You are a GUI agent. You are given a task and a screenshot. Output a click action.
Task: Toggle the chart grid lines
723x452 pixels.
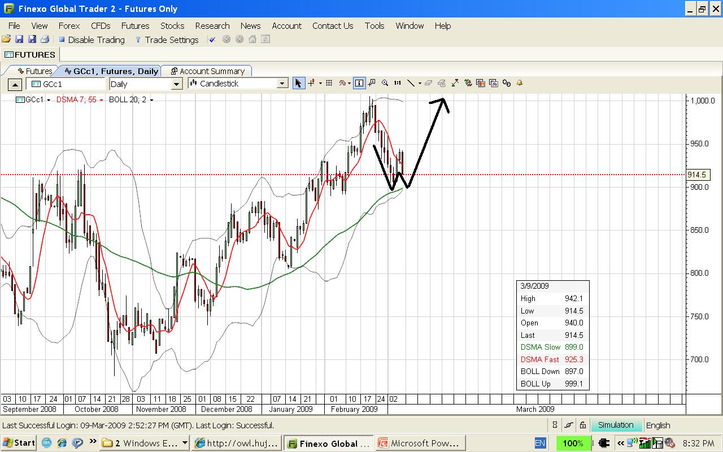click(329, 83)
